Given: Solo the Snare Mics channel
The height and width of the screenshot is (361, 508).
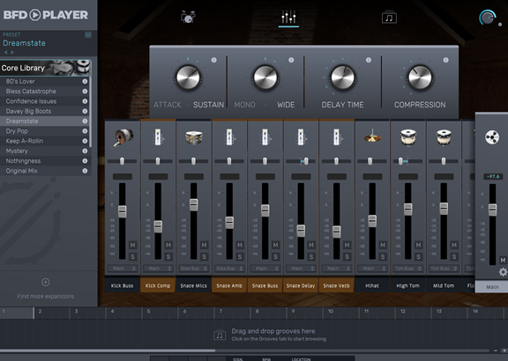Looking at the screenshot, I should (204, 257).
